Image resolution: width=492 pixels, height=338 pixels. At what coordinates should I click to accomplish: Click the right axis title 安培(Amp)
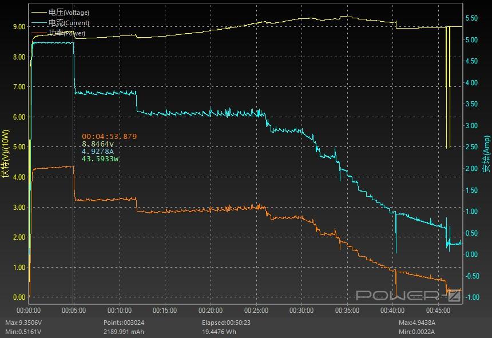point(486,154)
